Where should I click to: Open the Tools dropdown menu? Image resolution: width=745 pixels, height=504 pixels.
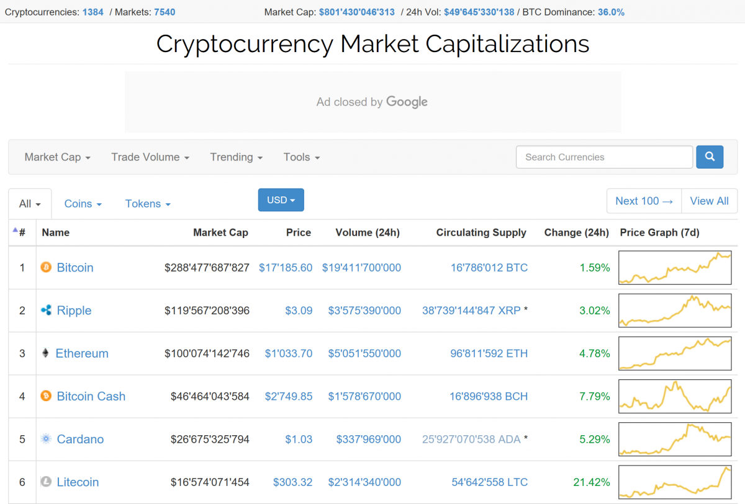point(302,157)
